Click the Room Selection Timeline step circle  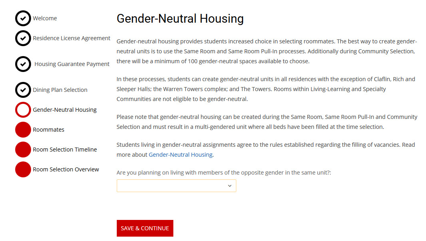click(x=23, y=150)
